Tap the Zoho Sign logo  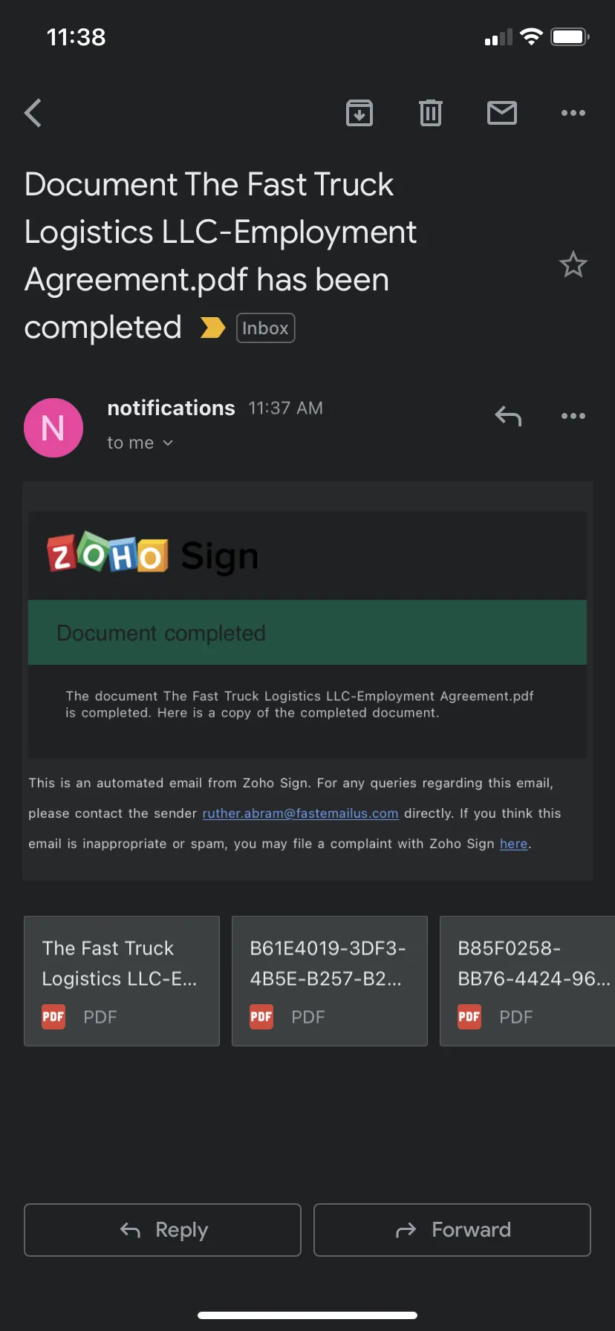click(153, 554)
